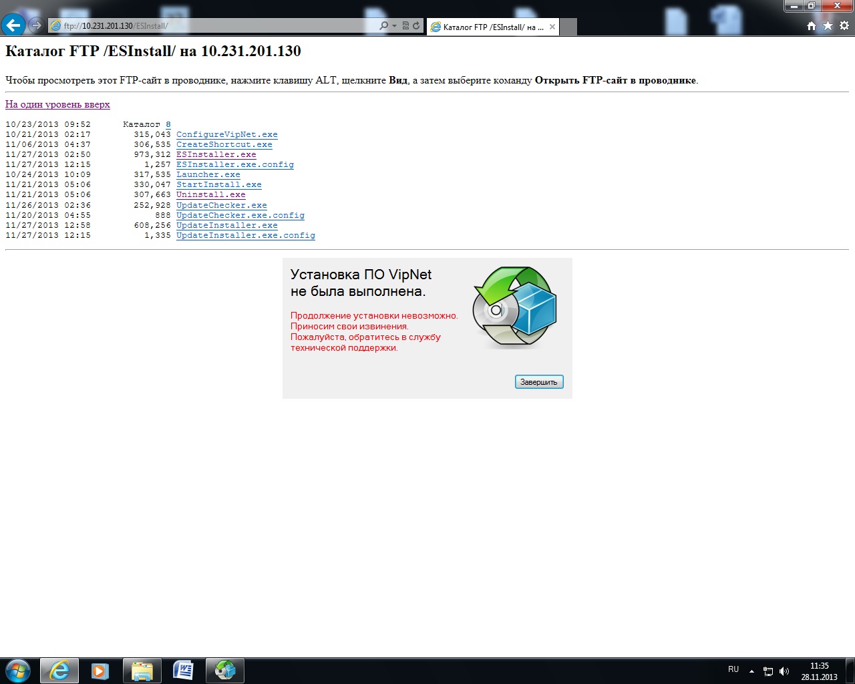Screen dimensions: 855x684
Task: Click the Launcher.exe link
Action: click(208, 174)
